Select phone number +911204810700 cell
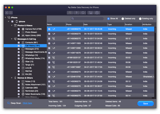The width and height of the screenshot is (160, 114). [x=74, y=77]
